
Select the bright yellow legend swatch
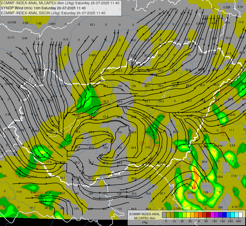coord(188,215)
